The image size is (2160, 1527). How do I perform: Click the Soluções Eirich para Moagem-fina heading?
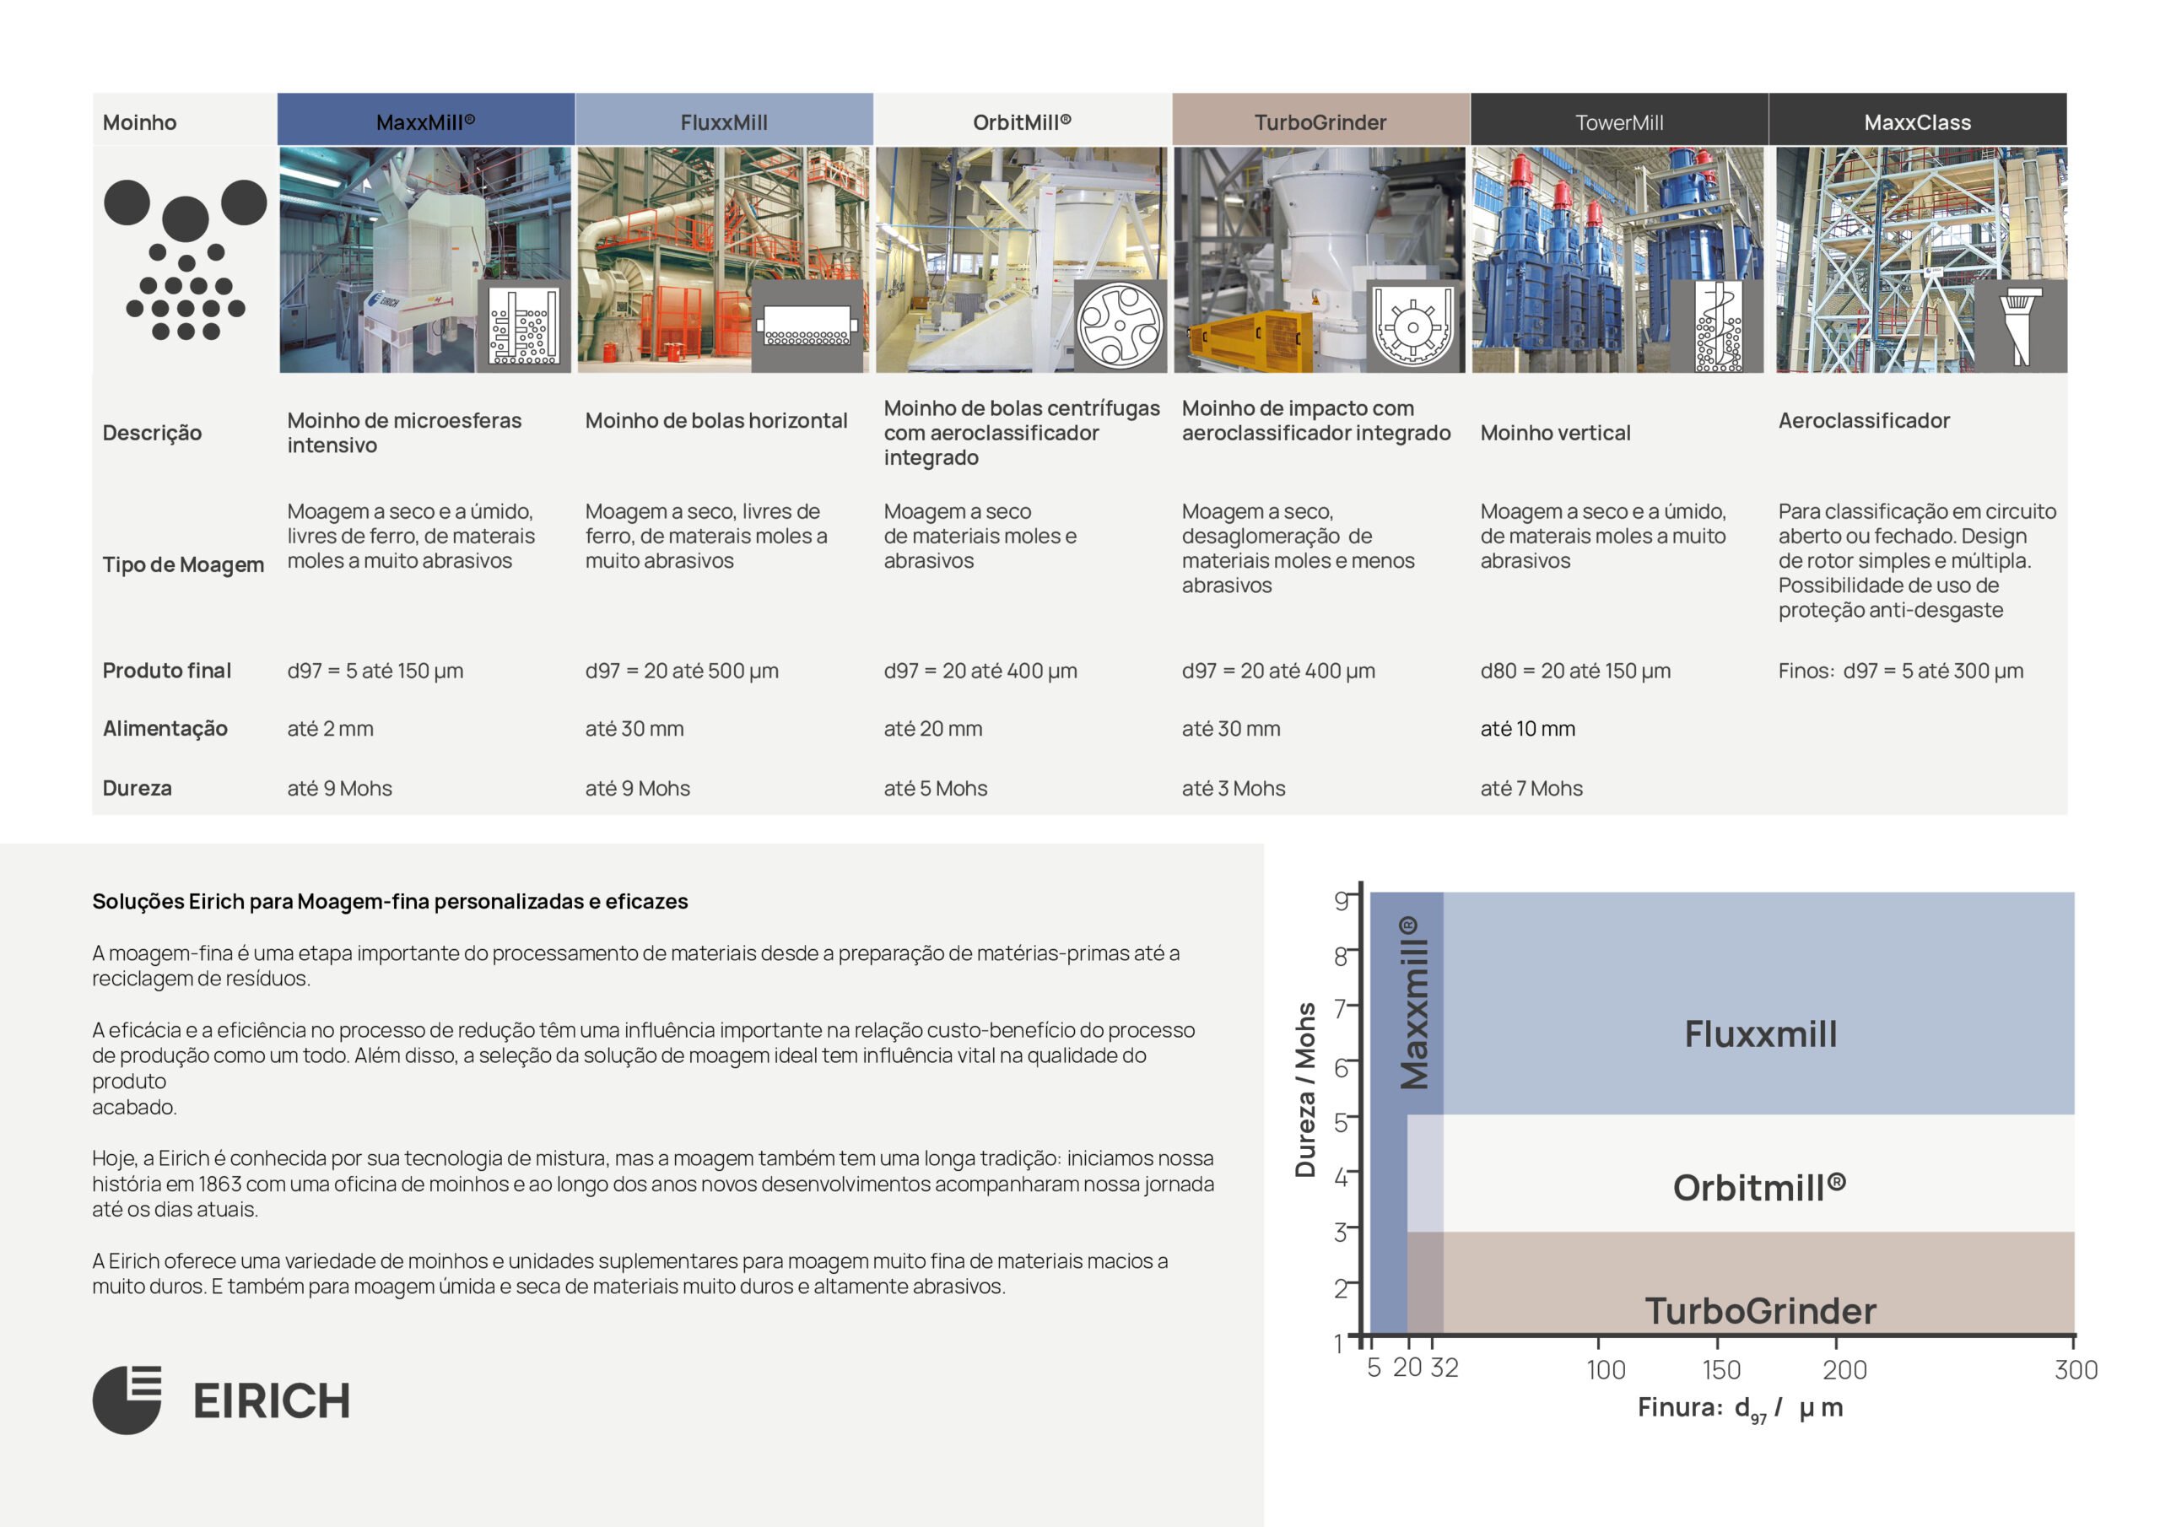(390, 901)
